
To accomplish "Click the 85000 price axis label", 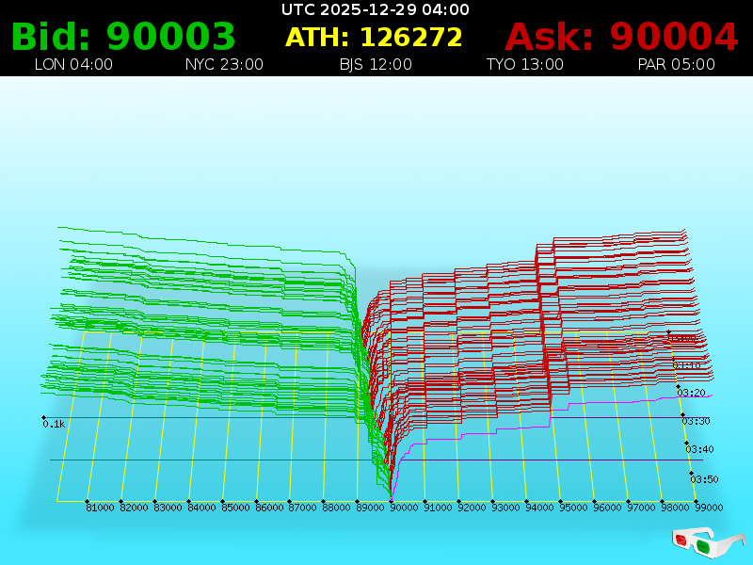I will pos(235,508).
